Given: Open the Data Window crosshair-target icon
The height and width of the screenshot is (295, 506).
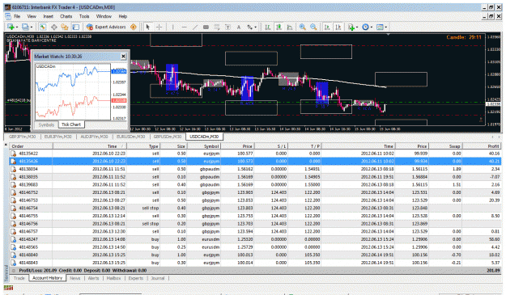Looking at the screenshot, I should click(54, 27).
